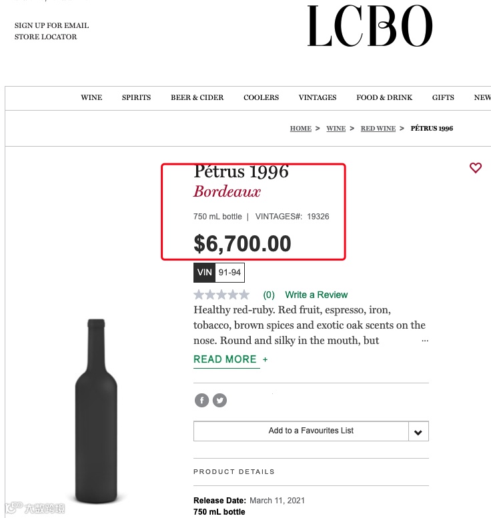
Task: Click Write a Review link
Action: coord(316,295)
